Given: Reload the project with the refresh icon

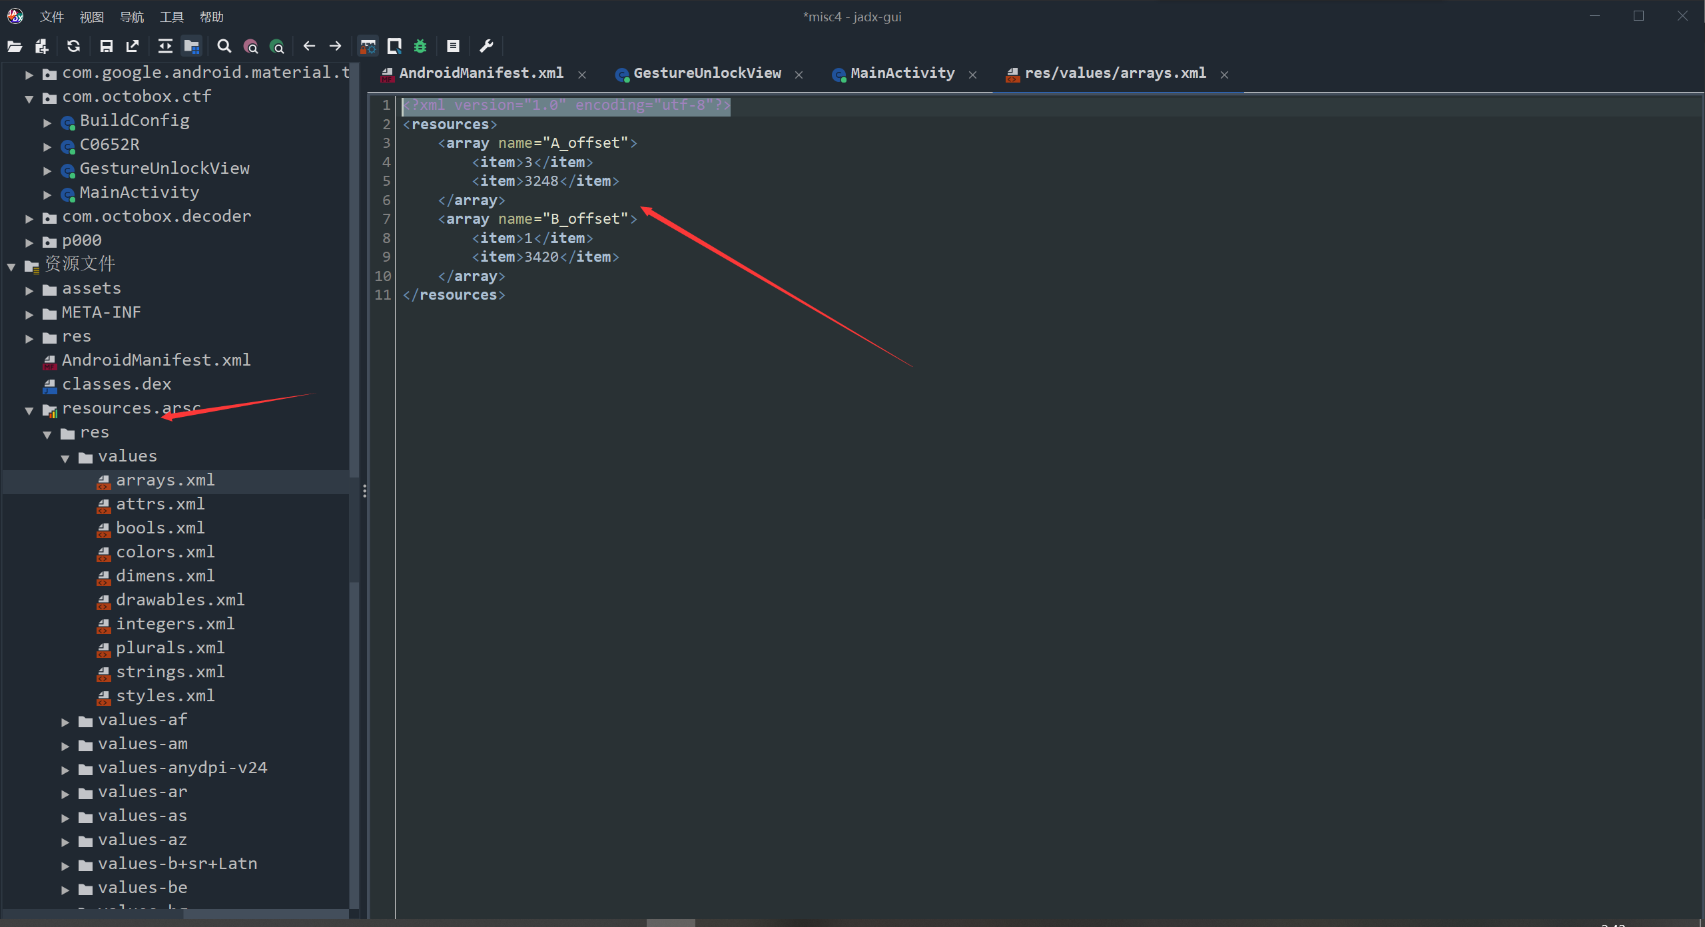Looking at the screenshot, I should click(x=73, y=46).
